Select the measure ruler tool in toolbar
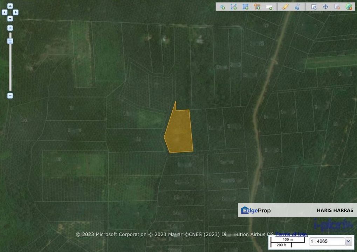 pyautogui.click(x=257, y=7)
